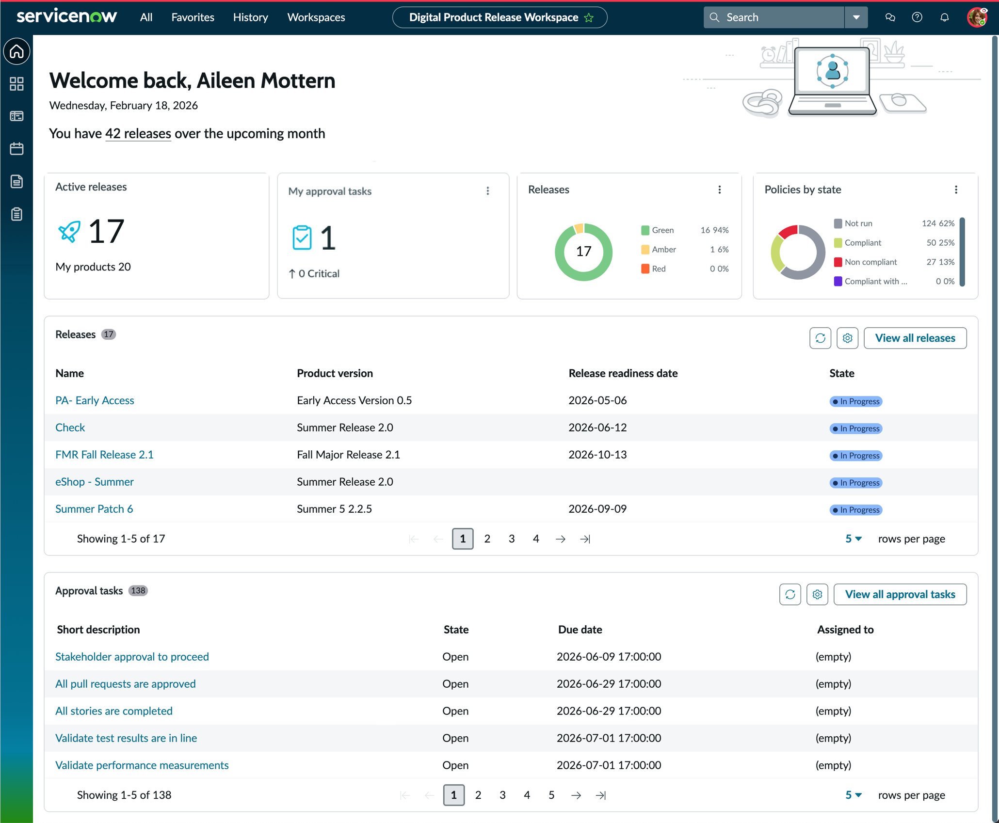This screenshot has height=823, width=999.
Task: Go to next page of Releases list
Action: [x=561, y=539]
